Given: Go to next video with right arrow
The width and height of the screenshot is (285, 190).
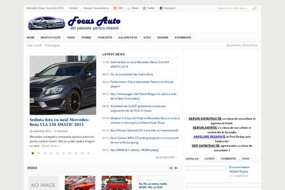Looking at the screenshot, I should [x=176, y=168].
